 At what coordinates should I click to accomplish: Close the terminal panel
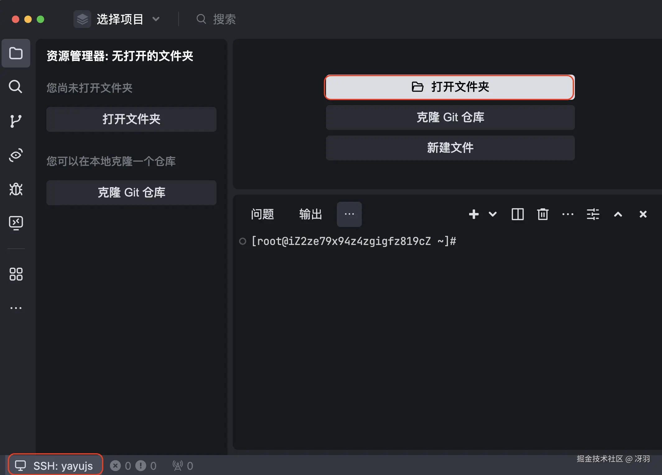click(x=643, y=214)
